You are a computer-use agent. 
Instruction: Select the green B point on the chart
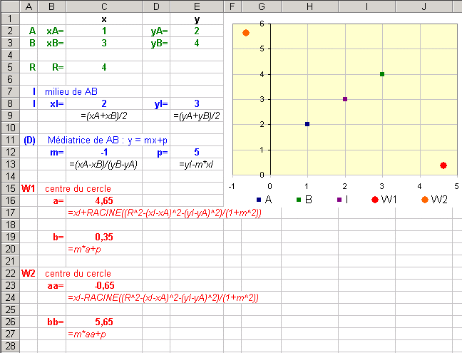coord(382,74)
